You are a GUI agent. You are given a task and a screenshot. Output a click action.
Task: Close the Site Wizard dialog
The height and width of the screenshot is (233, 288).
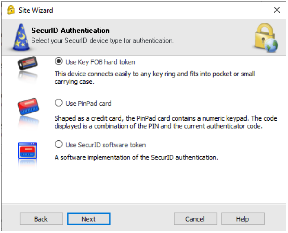tap(277, 10)
